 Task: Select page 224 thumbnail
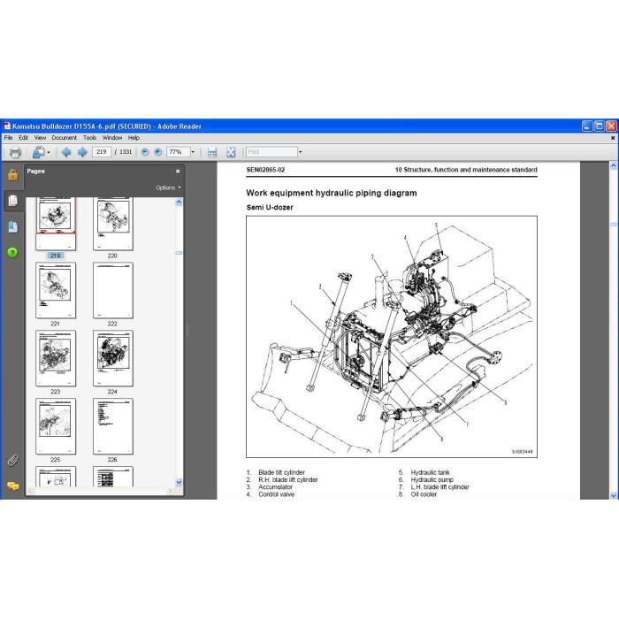(113, 358)
